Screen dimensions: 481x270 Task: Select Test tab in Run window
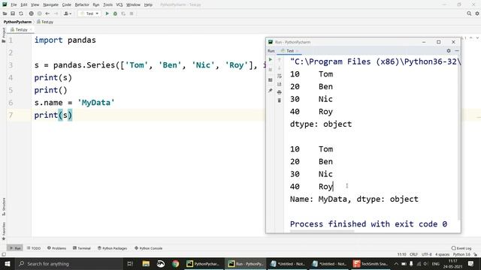289,51
